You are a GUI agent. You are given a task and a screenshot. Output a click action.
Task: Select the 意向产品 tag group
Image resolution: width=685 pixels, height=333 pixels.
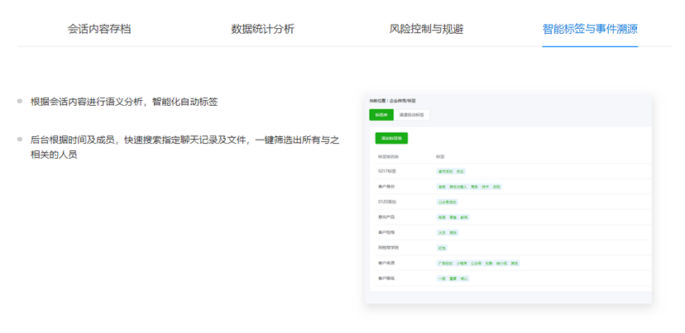387,217
